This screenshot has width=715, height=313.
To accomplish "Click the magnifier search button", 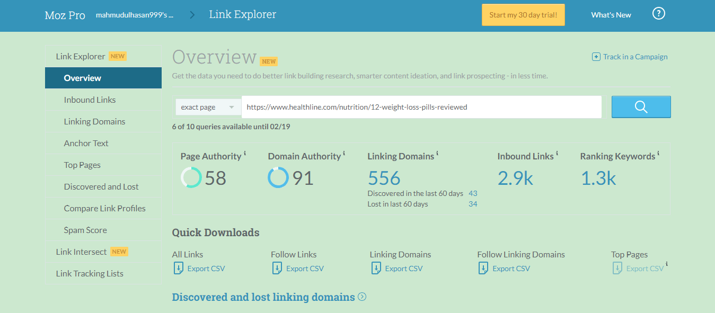I will point(641,107).
